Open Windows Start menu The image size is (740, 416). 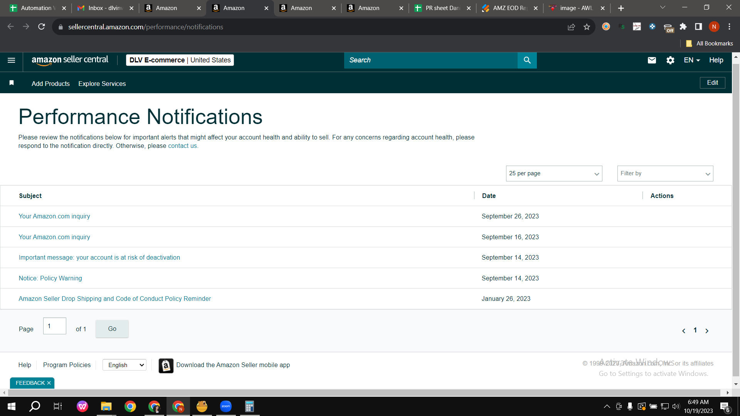tap(12, 406)
